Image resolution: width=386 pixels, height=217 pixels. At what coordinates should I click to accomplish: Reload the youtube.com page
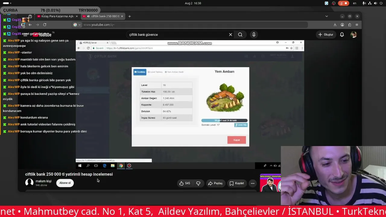[x=45, y=25]
